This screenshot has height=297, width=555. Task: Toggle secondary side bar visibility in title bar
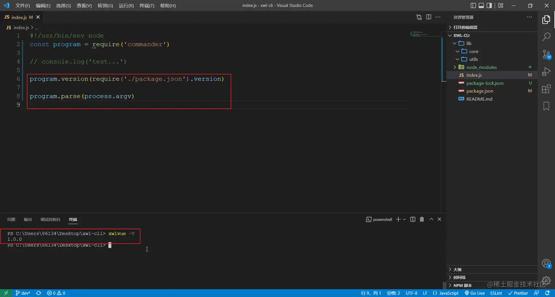489,5
